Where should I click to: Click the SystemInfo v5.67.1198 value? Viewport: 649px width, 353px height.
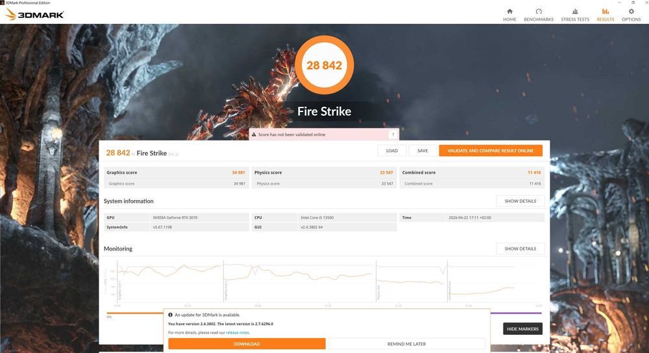click(x=162, y=227)
